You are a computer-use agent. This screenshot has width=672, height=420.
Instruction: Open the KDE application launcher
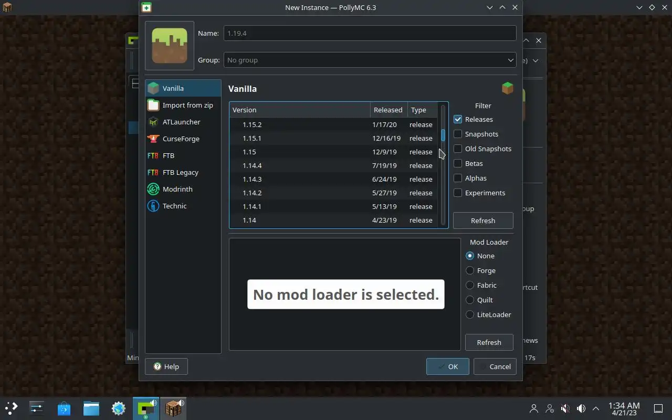pyautogui.click(x=12, y=408)
